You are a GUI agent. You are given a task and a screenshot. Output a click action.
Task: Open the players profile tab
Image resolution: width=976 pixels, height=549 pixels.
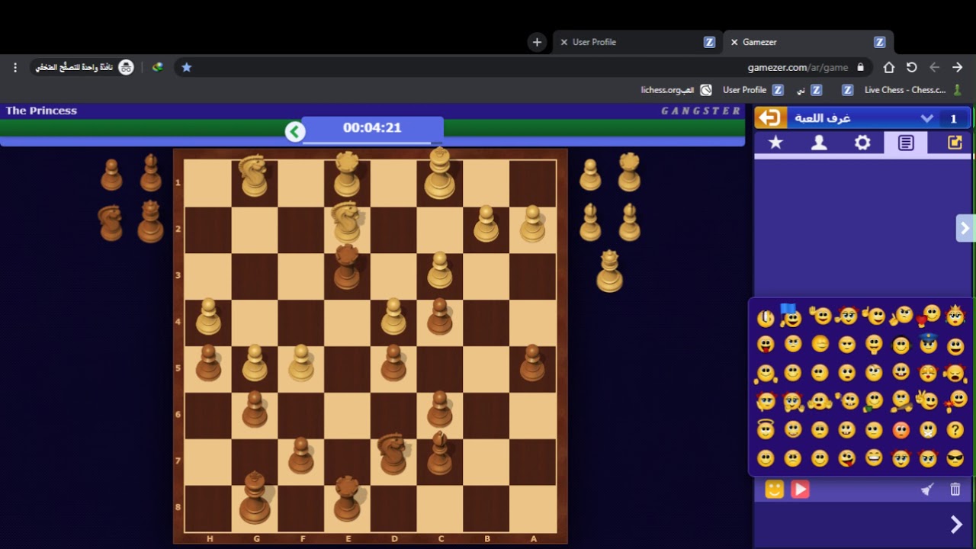(819, 143)
